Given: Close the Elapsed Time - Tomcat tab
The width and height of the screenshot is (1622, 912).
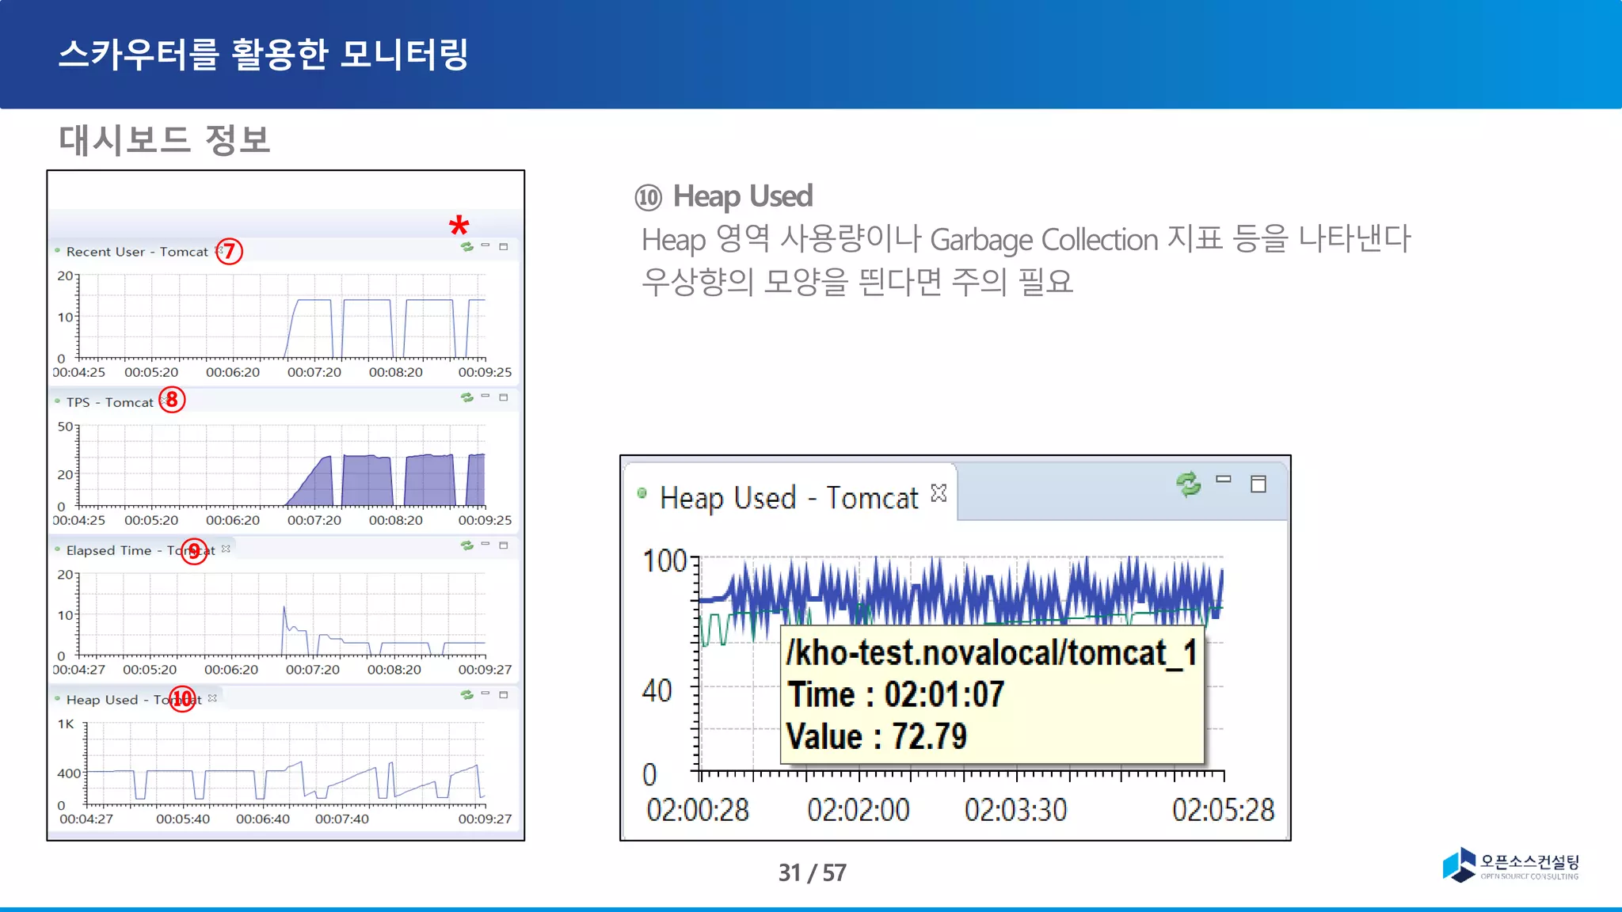Looking at the screenshot, I should tap(226, 549).
